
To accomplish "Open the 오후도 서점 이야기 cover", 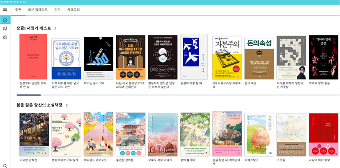I will coord(163,134).
